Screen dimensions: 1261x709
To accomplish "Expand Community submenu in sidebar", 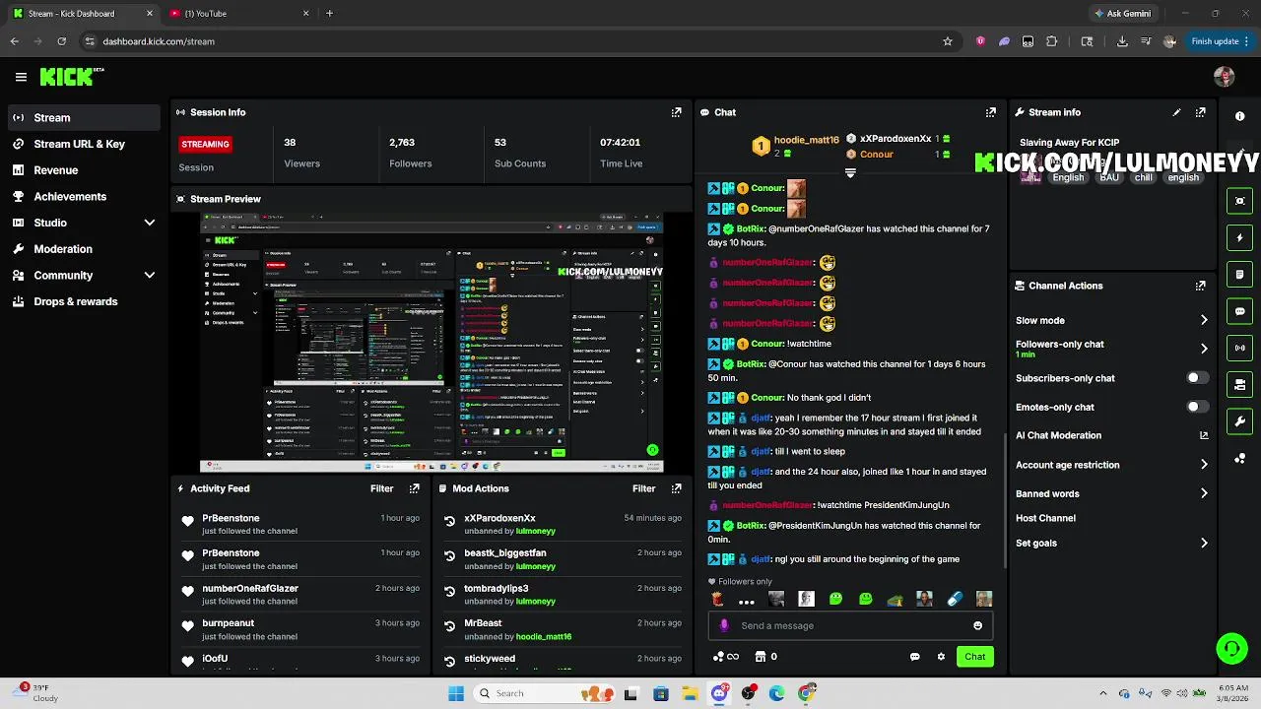I will (150, 276).
